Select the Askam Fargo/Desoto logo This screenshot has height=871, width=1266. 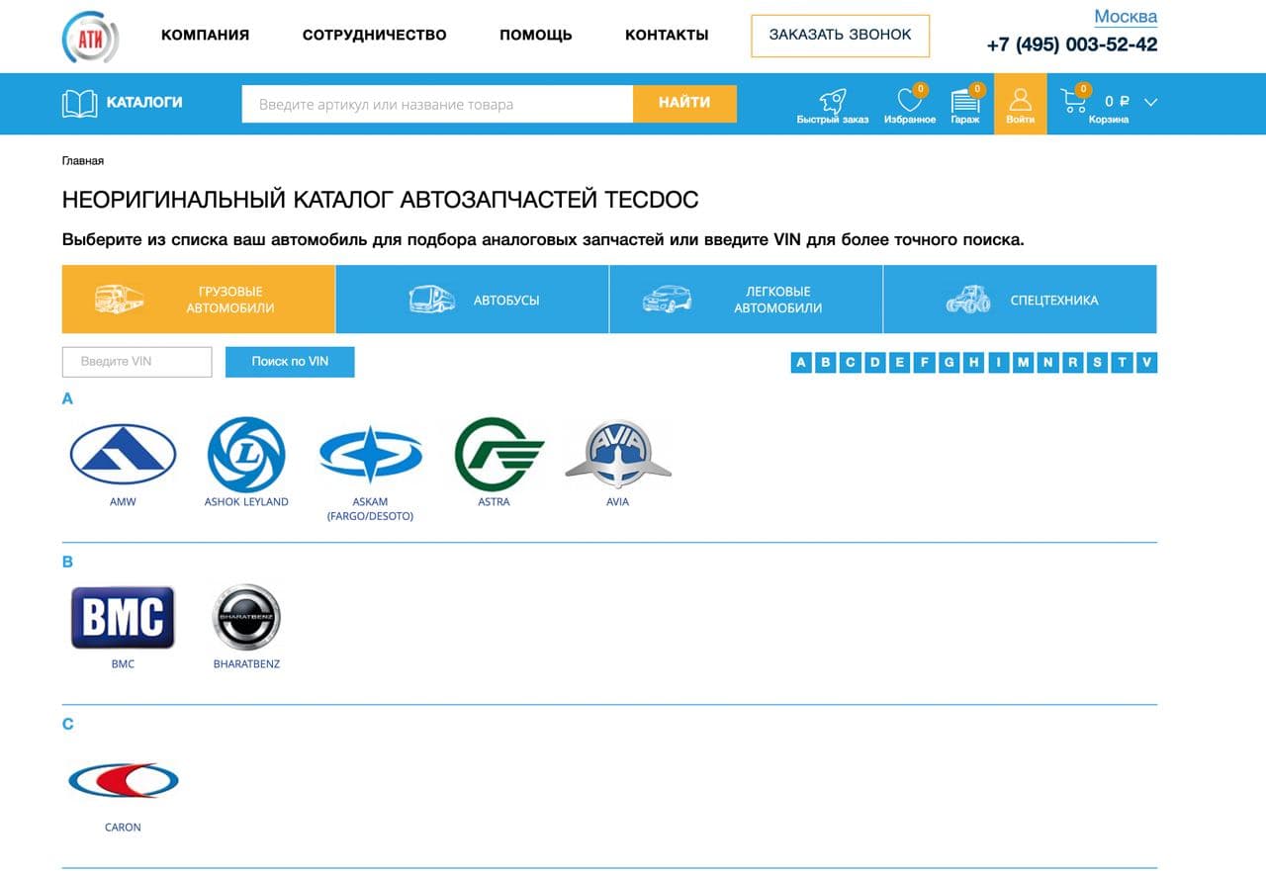(x=370, y=455)
